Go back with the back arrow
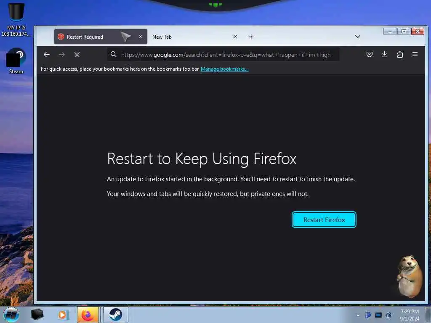Image resolution: width=431 pixels, height=323 pixels. 47,55
